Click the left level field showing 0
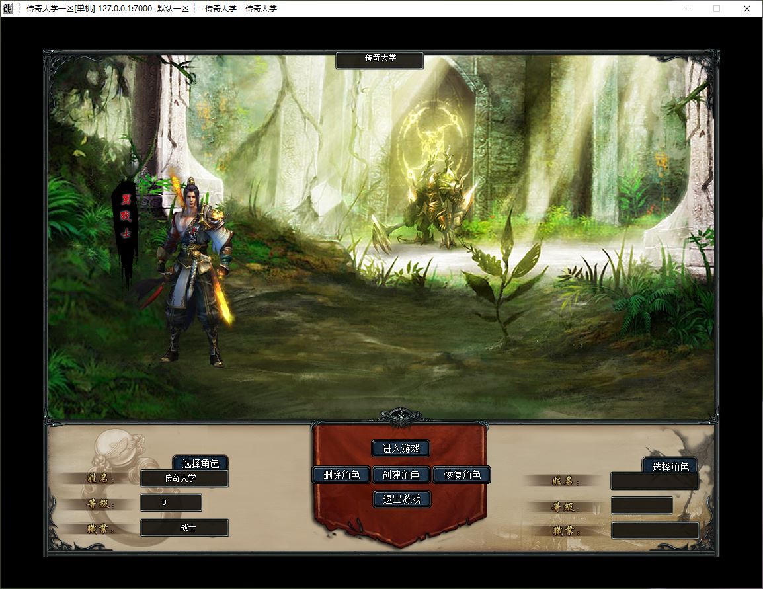The image size is (763, 589). coord(171,502)
